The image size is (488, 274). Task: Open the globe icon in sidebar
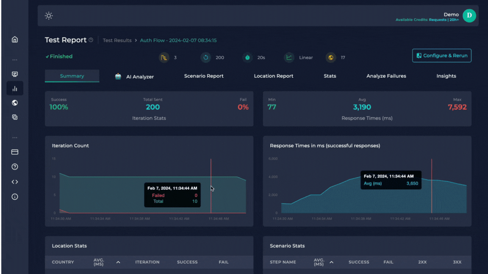[15, 103]
